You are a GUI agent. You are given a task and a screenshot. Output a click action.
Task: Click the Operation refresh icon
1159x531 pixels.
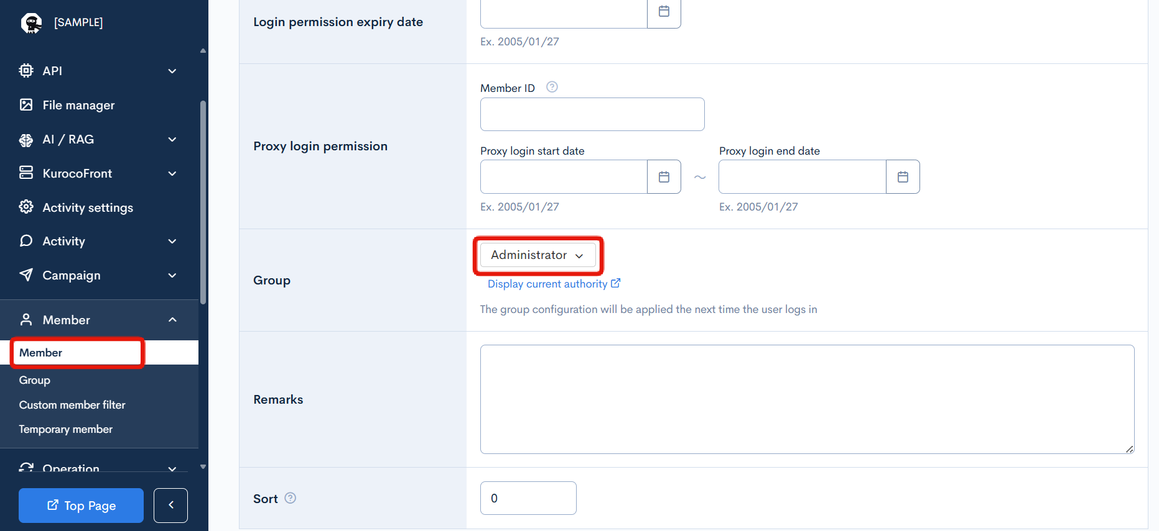click(x=26, y=468)
